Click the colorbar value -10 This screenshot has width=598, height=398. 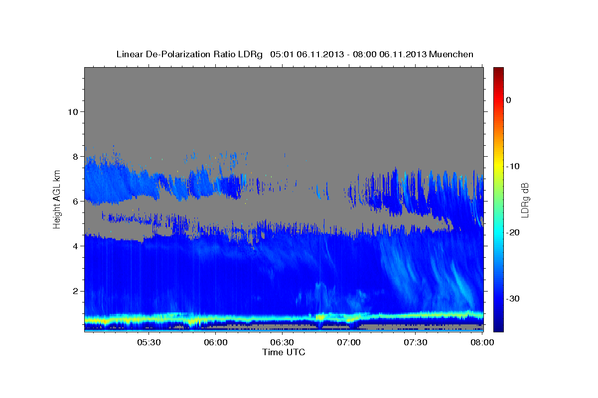513,166
